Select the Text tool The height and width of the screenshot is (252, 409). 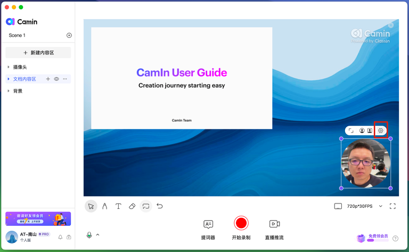pyautogui.click(x=118, y=206)
